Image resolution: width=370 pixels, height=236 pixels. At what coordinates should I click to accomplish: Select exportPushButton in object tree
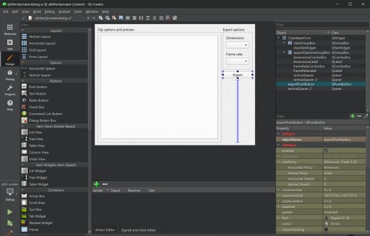301,84
